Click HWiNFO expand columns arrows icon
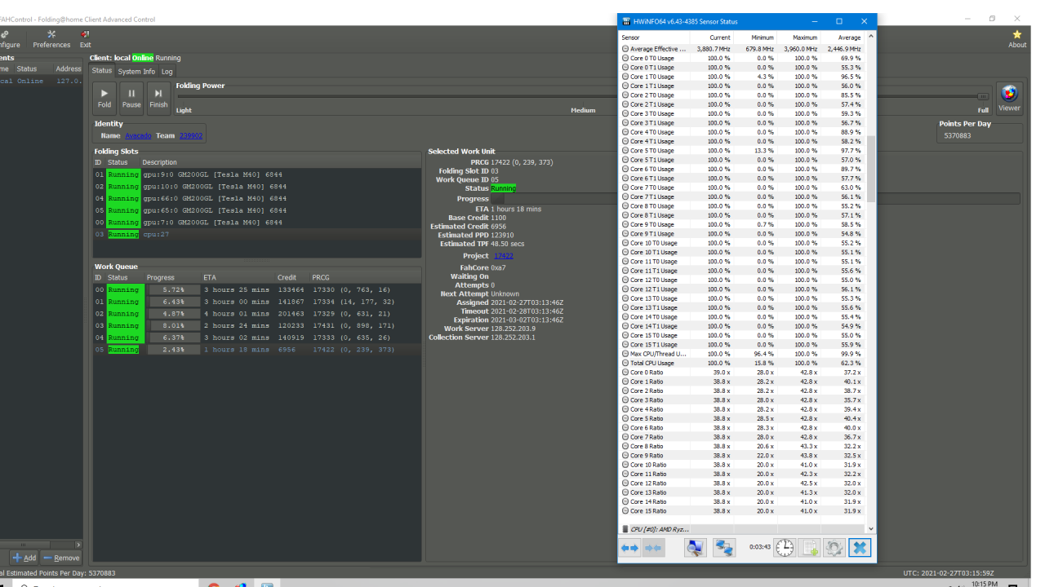Image resolution: width=1045 pixels, height=587 pixels. click(629, 548)
